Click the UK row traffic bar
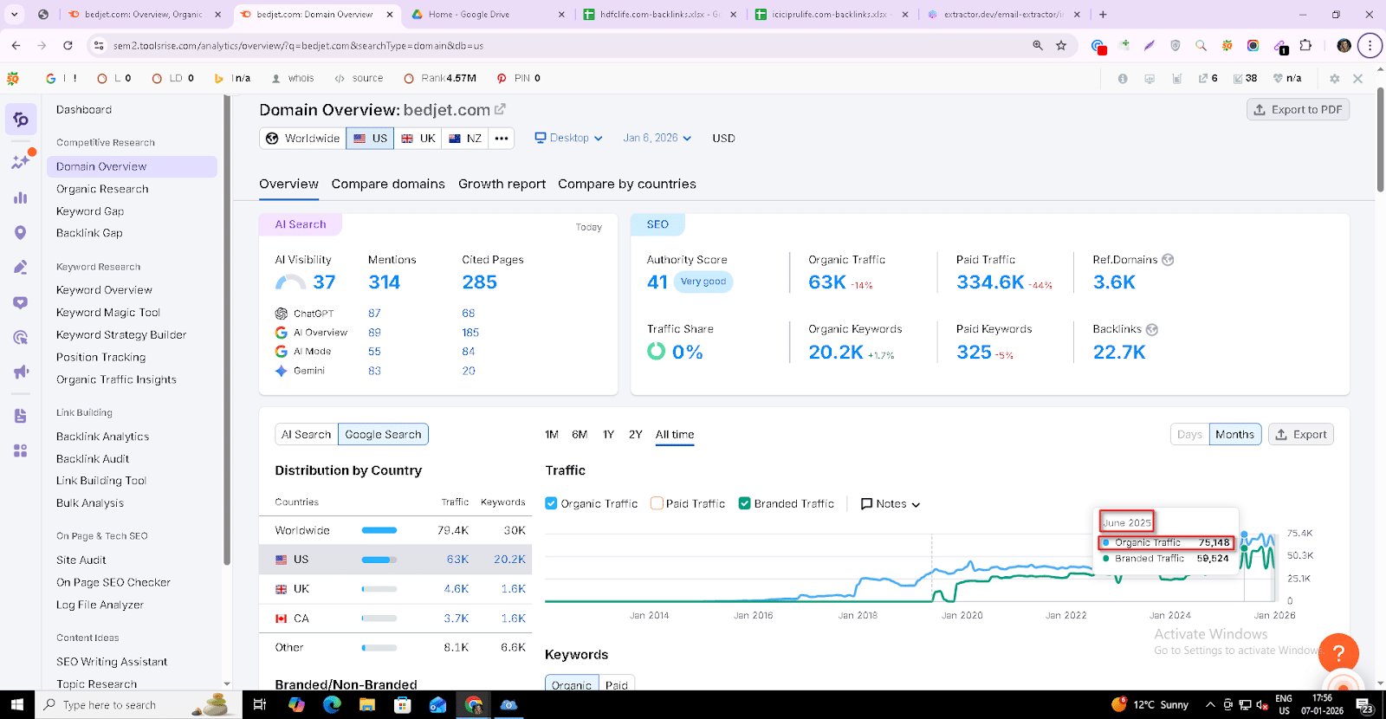Viewport: 1386px width, 719px height. point(379,589)
